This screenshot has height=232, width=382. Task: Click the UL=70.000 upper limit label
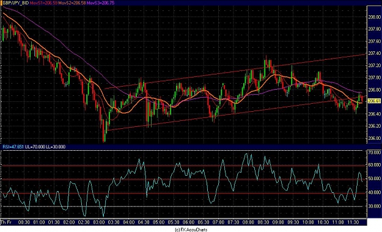35,147
